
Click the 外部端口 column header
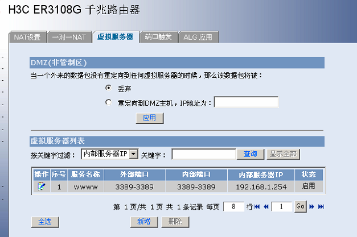point(134,174)
